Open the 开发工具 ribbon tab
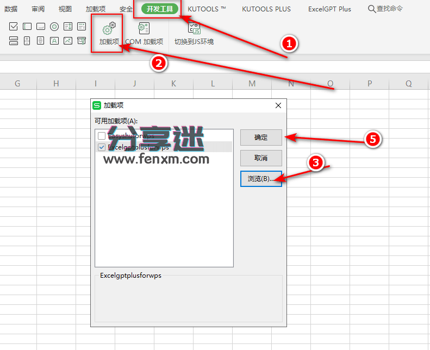The width and height of the screenshot is (430, 350). (160, 9)
